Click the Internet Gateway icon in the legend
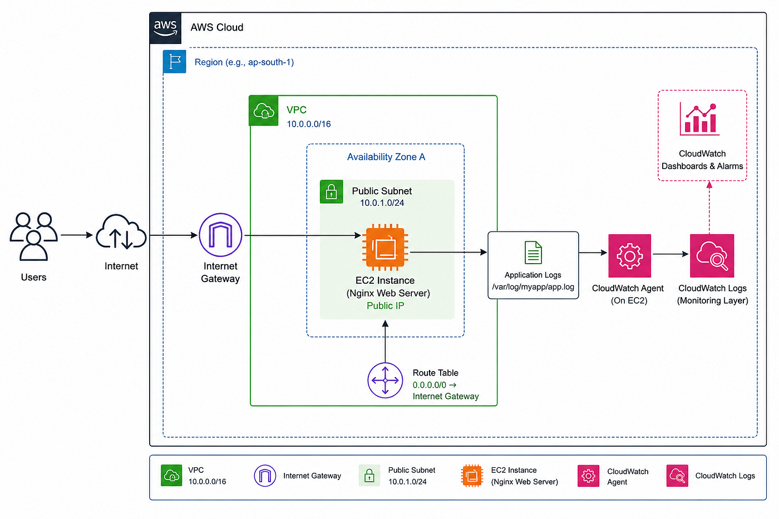 [265, 476]
